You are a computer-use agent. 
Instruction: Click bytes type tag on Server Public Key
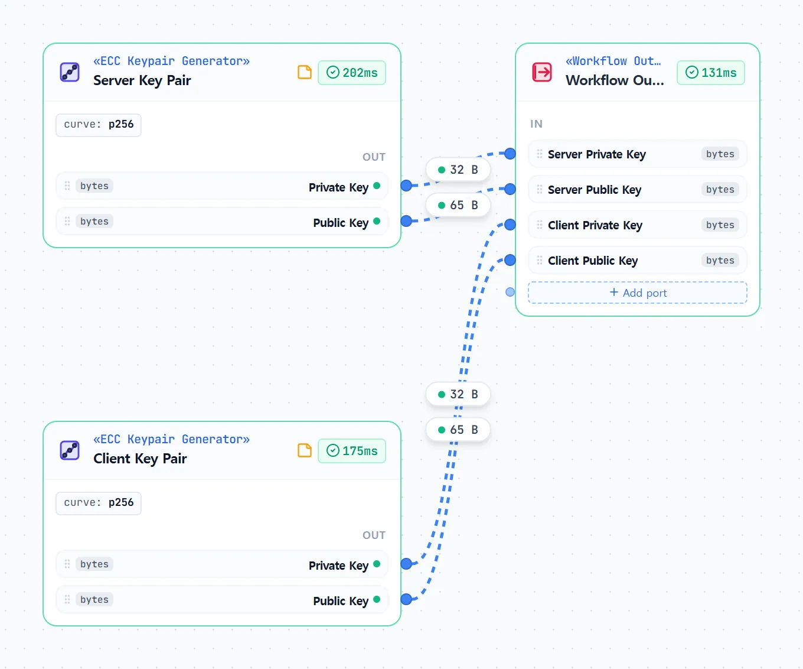[720, 190]
